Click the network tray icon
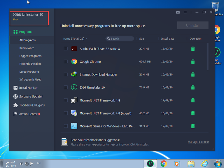 click(27, 164)
